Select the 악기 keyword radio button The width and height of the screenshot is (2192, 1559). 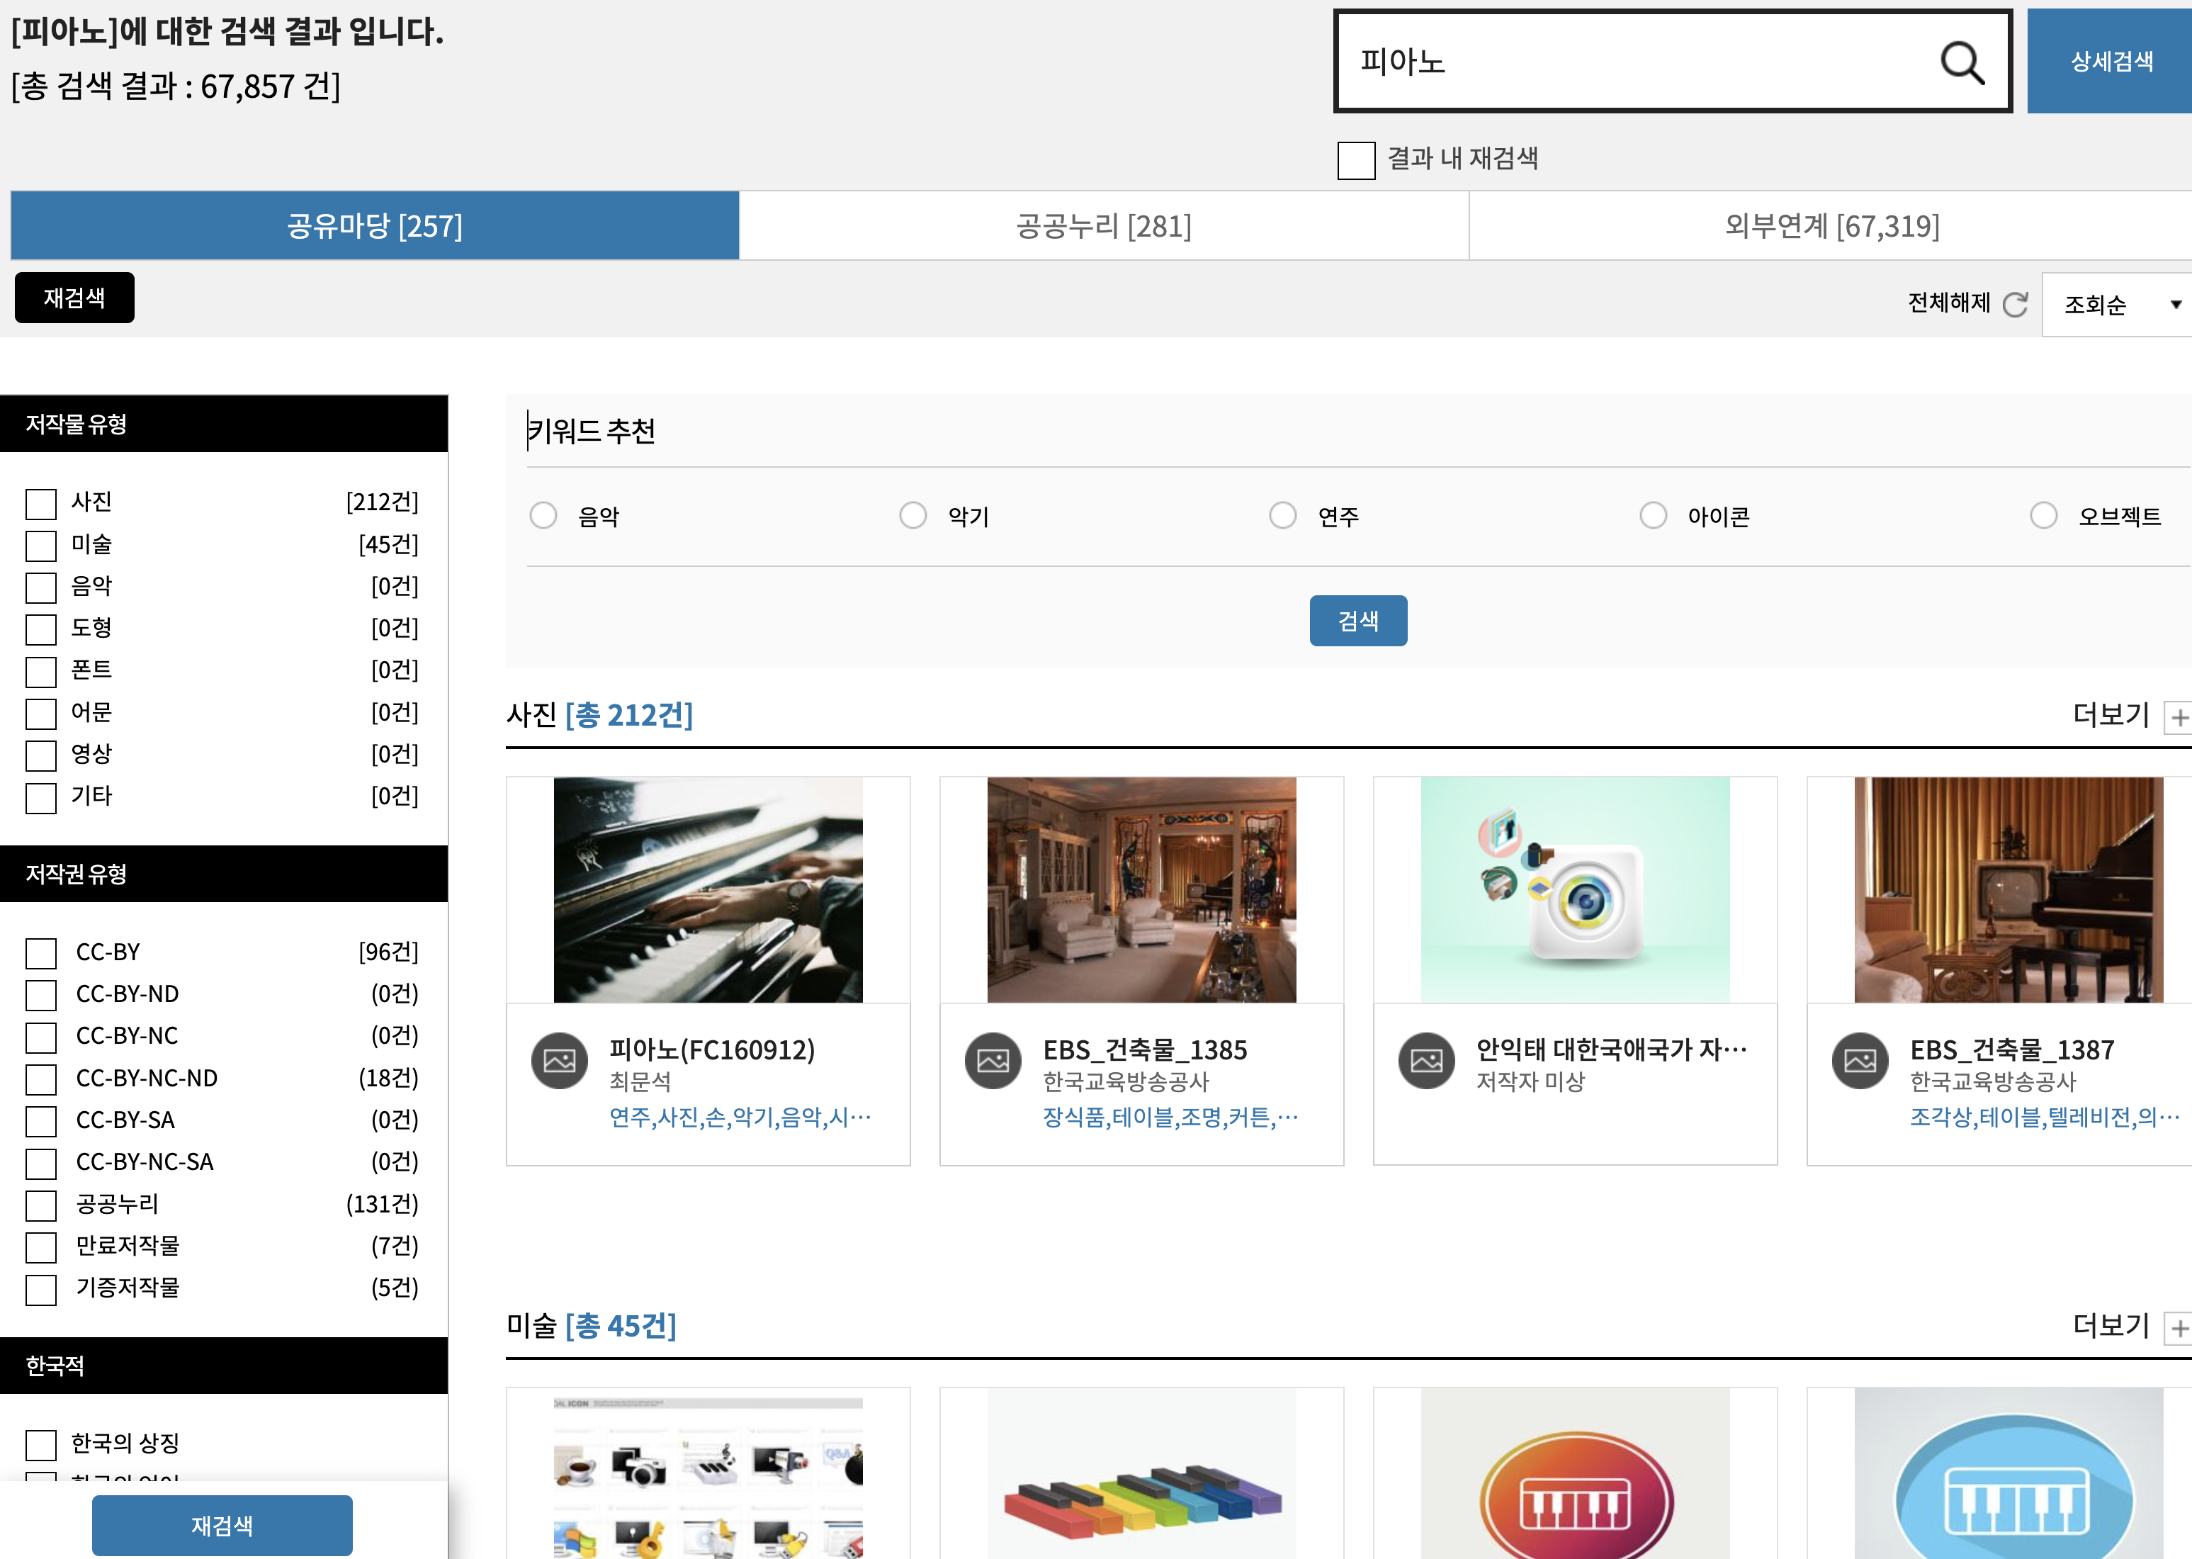(913, 515)
